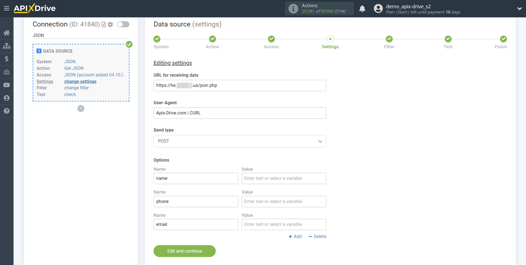
Task: Open the Send type POST dropdown
Action: pyautogui.click(x=240, y=141)
